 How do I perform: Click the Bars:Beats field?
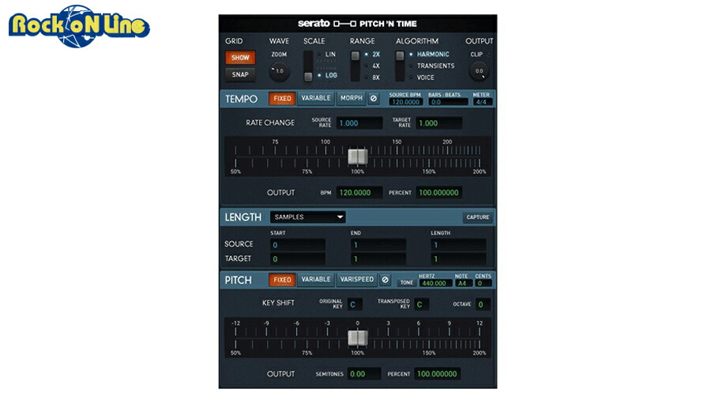449,102
